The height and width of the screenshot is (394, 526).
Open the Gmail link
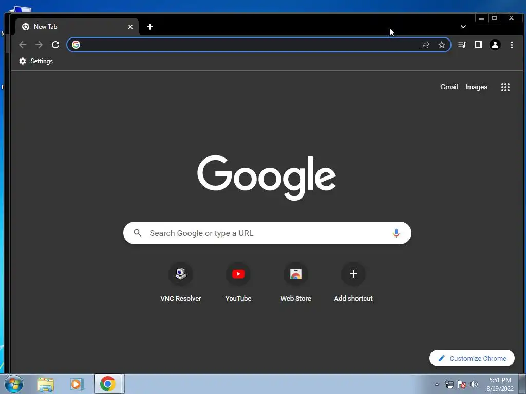pos(449,87)
